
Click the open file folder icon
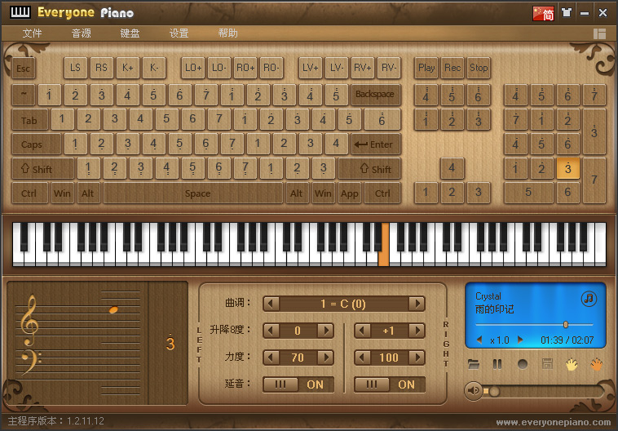click(x=474, y=364)
